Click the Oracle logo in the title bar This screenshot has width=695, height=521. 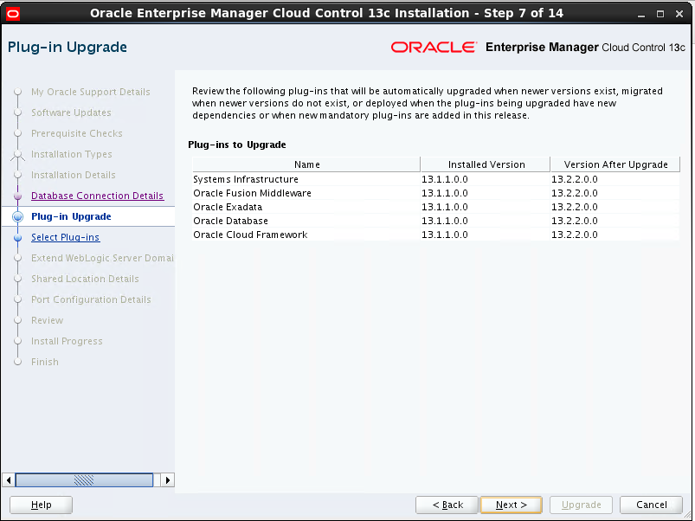tap(12, 12)
